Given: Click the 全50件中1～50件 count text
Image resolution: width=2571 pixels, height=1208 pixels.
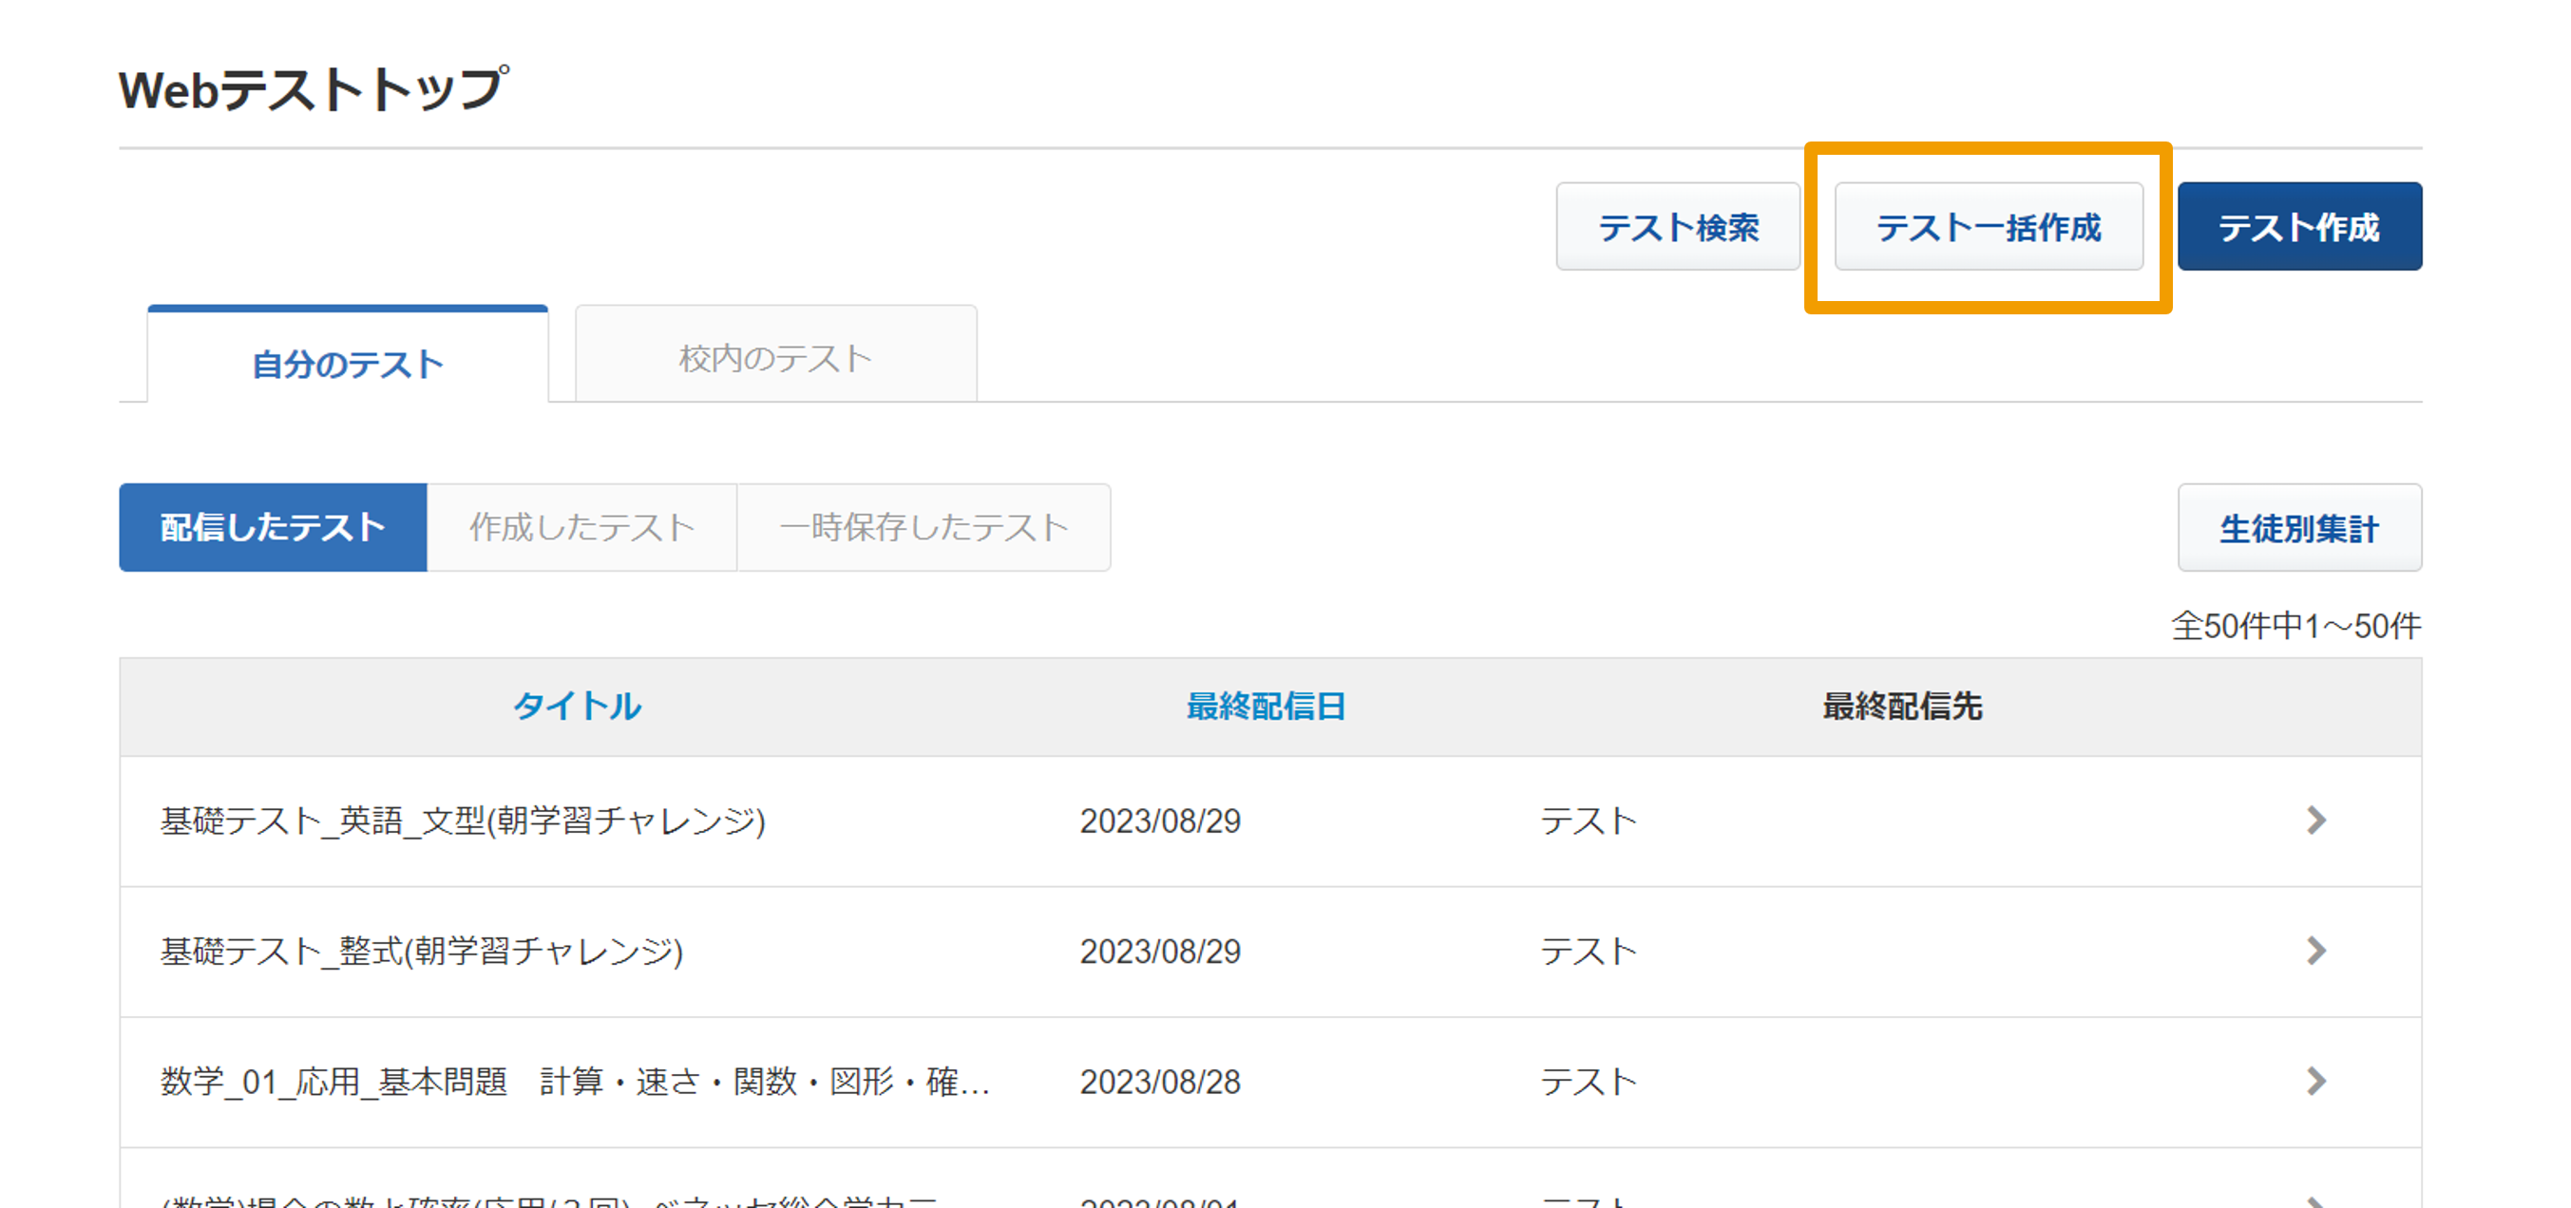Looking at the screenshot, I should (2296, 627).
